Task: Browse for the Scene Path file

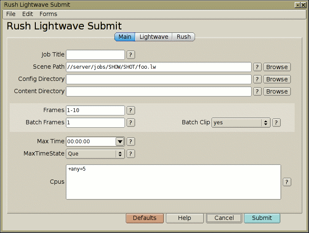Action: point(277,67)
